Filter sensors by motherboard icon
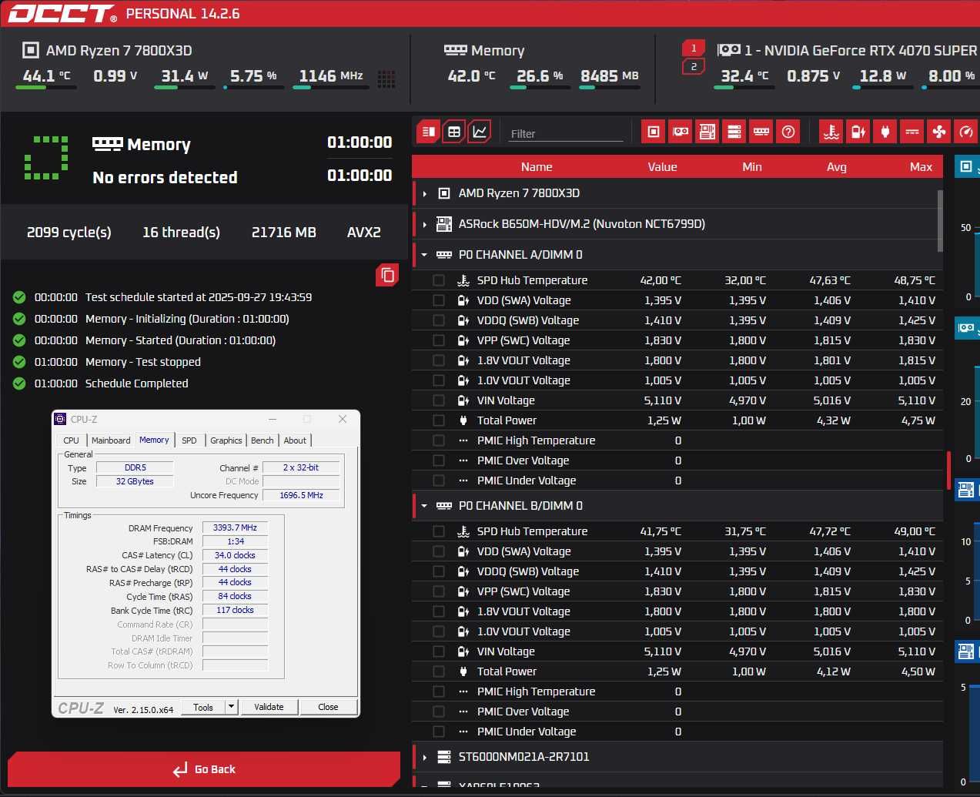980x797 pixels. [707, 132]
